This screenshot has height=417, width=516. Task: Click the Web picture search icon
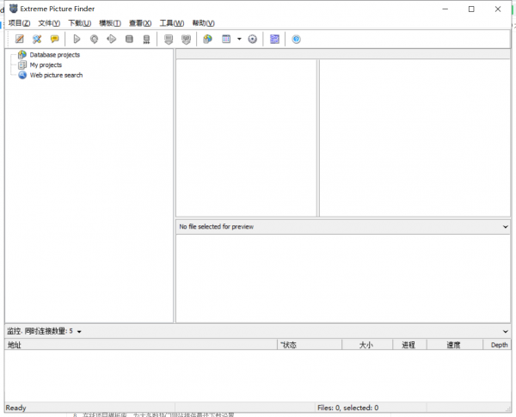pyautogui.click(x=22, y=75)
